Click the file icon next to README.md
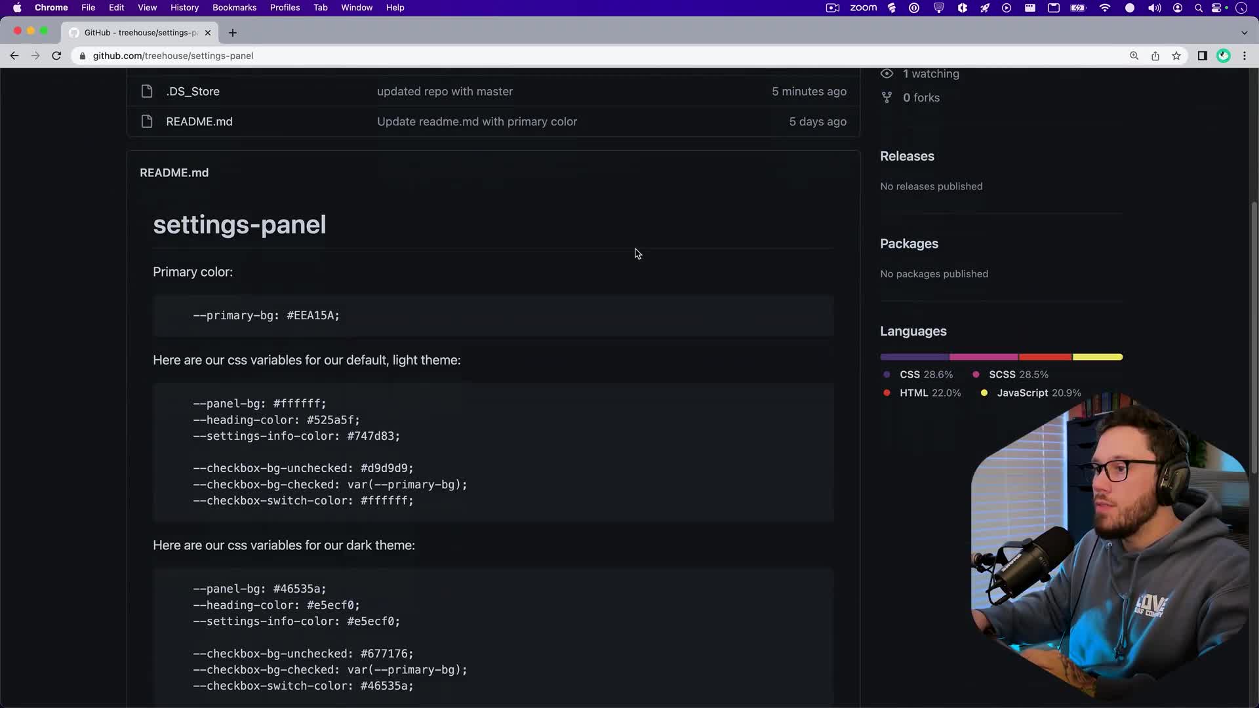This screenshot has height=708, width=1259. point(147,121)
